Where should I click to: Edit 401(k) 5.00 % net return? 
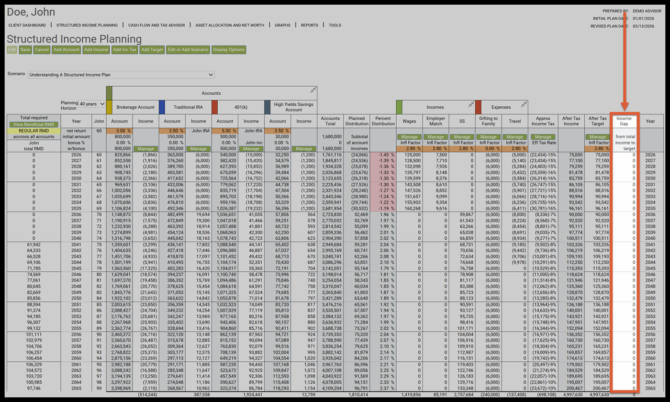coord(225,131)
